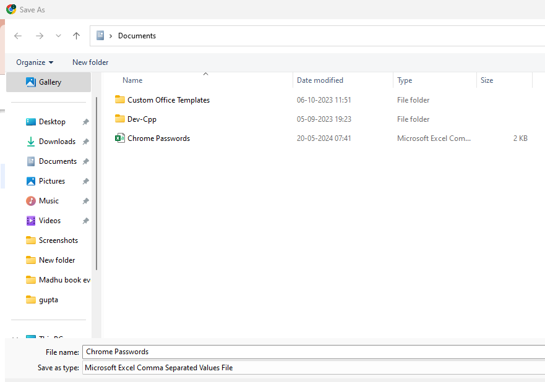Image resolution: width=545 pixels, height=382 pixels.
Task: Navigate up one folder level
Action: pos(76,35)
